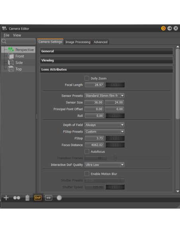
Task: Open the Depth of Field dropdown
Action: point(104,125)
